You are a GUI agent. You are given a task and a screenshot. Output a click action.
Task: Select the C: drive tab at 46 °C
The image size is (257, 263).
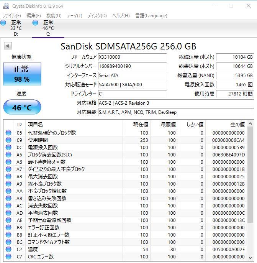(48, 28)
